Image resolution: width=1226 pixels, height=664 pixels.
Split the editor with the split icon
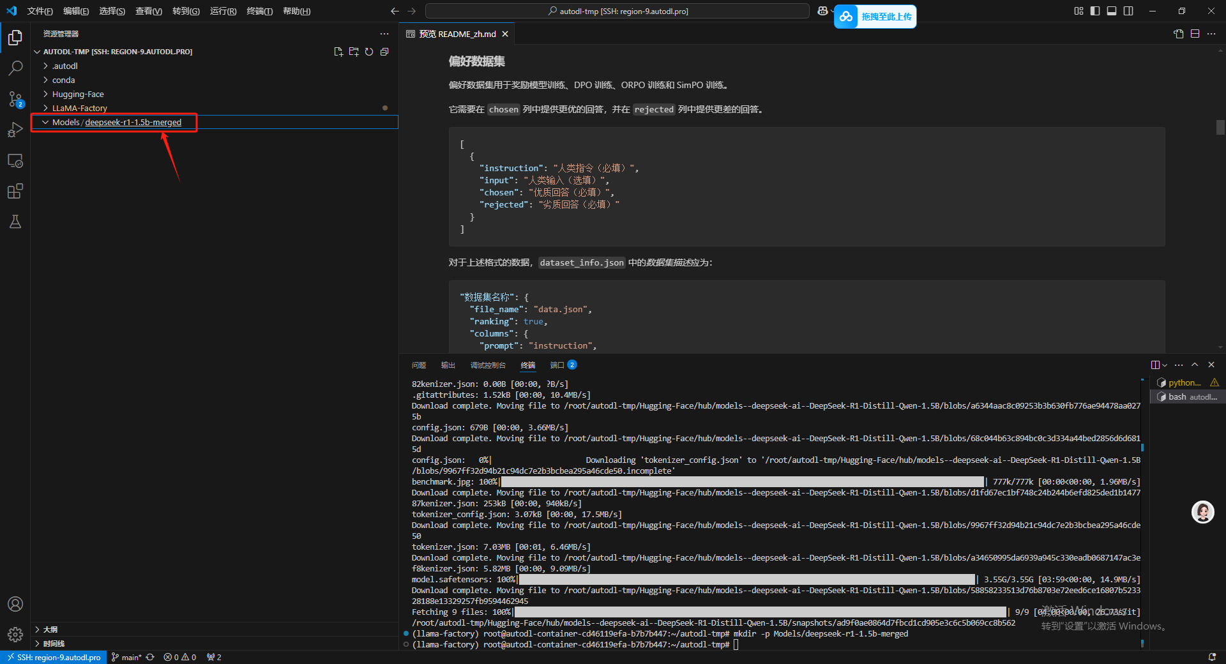[x=1195, y=34]
